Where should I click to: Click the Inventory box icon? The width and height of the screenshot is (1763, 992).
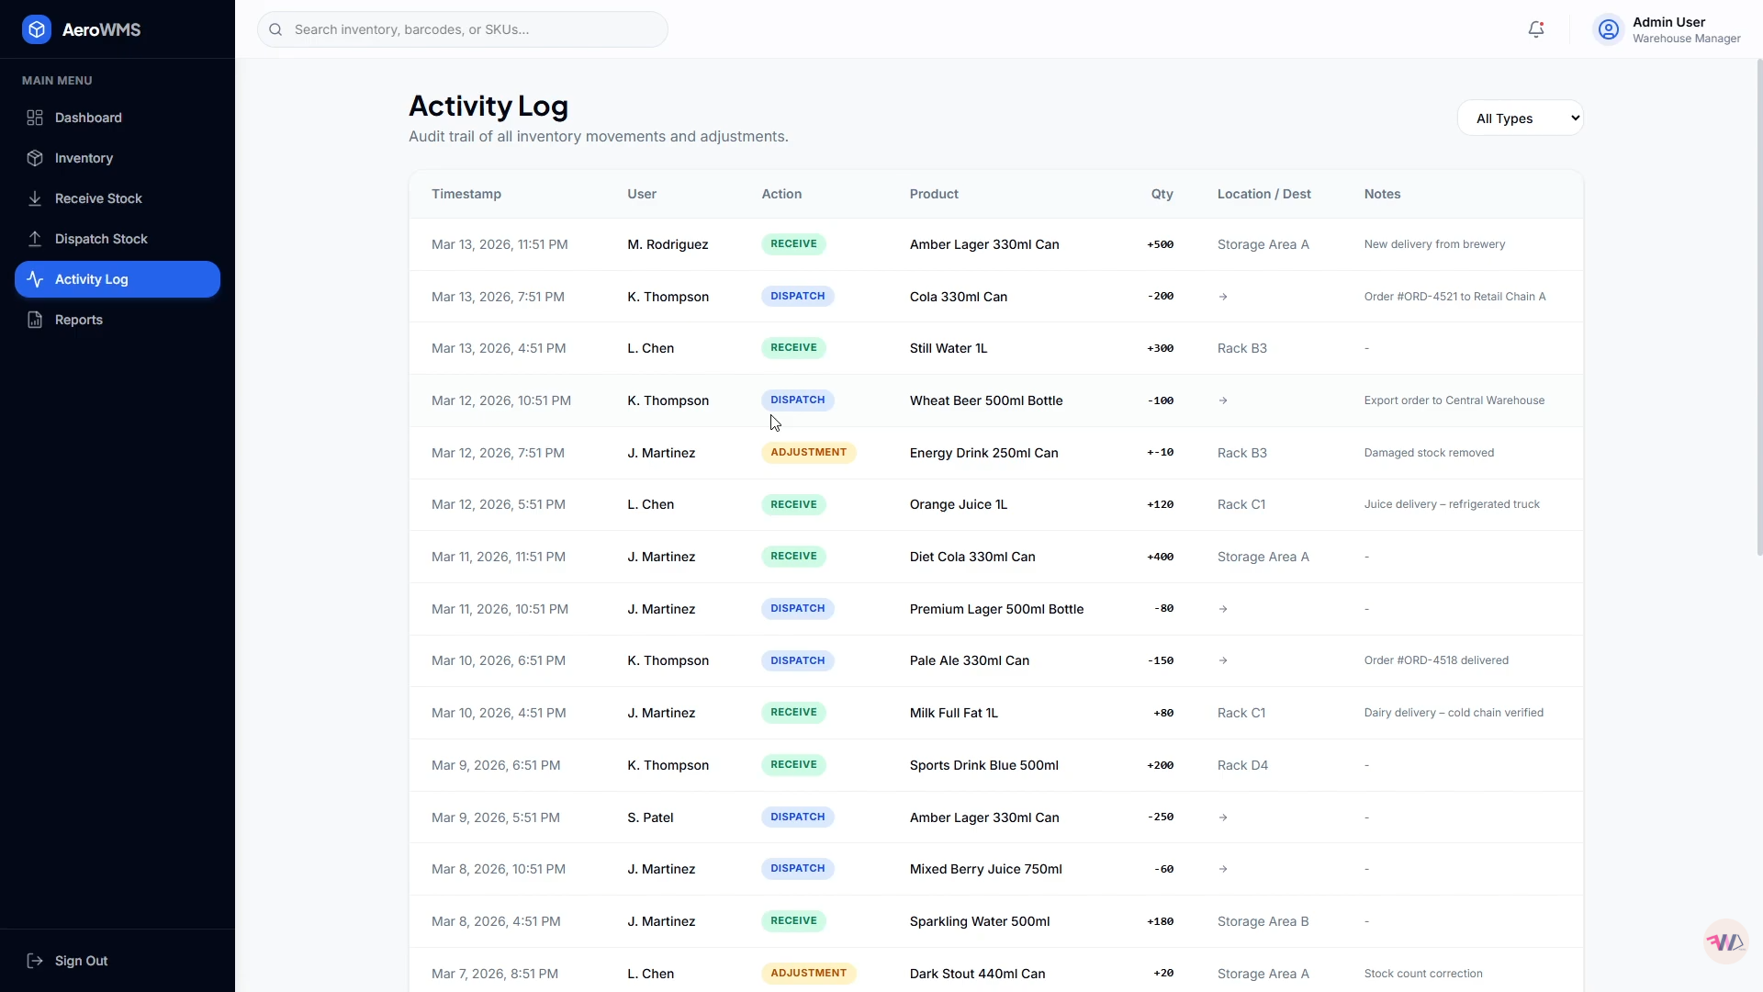point(35,158)
